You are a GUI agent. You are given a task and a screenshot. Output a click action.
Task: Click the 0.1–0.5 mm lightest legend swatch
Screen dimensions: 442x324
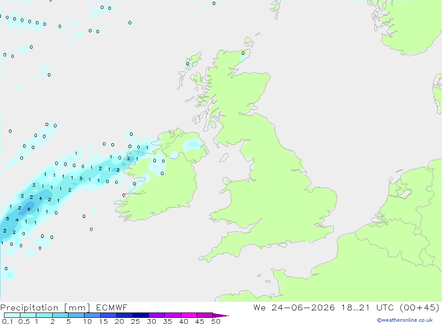(x=12, y=315)
